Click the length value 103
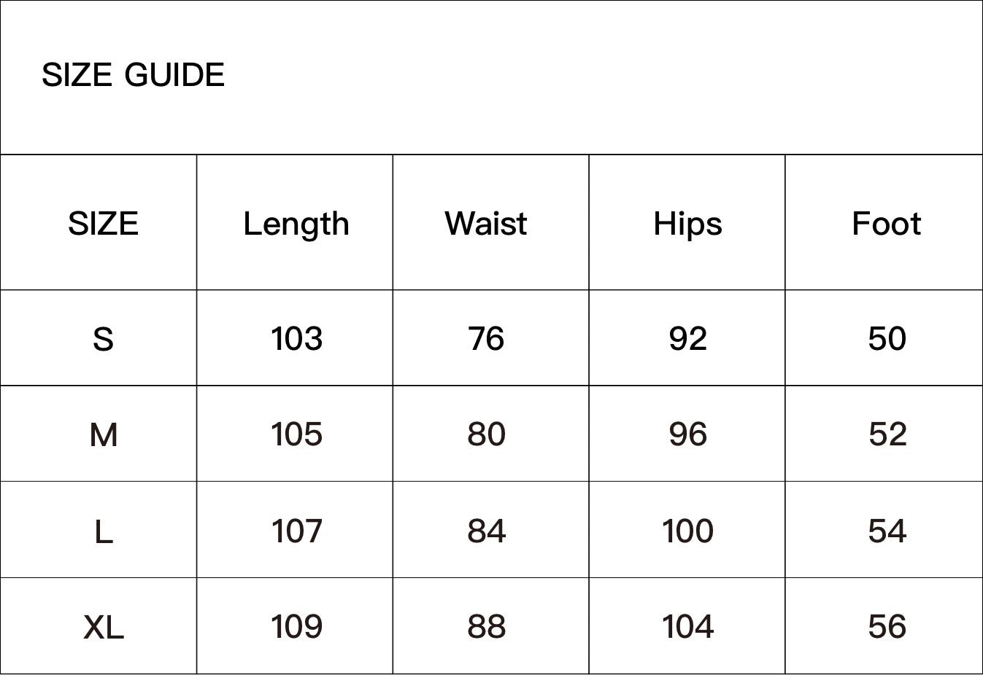The height and width of the screenshot is (675, 983). 296,339
